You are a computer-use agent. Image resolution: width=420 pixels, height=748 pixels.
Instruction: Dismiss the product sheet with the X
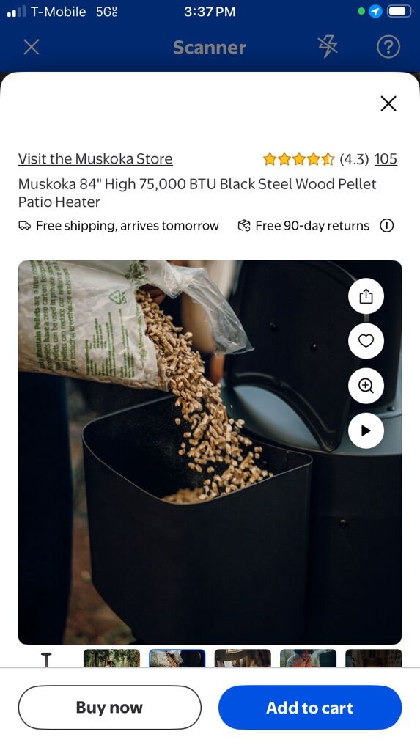point(388,103)
